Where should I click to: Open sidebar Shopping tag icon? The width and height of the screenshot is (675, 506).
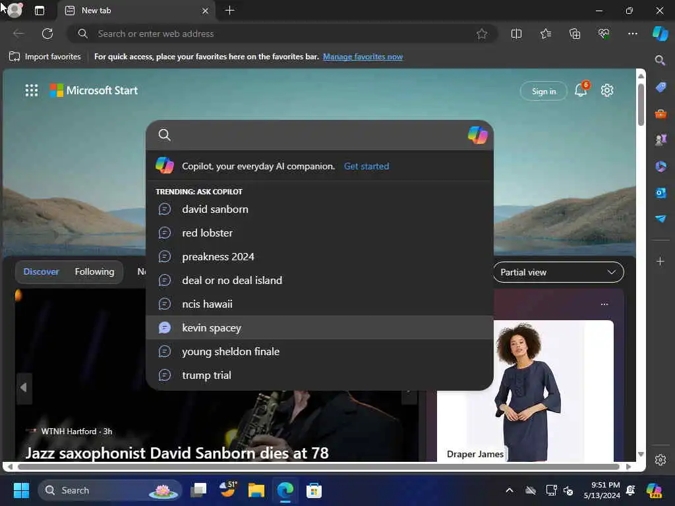click(x=660, y=88)
